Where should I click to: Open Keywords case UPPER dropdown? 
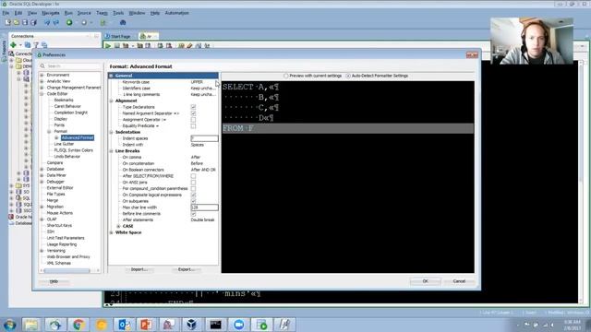203,82
